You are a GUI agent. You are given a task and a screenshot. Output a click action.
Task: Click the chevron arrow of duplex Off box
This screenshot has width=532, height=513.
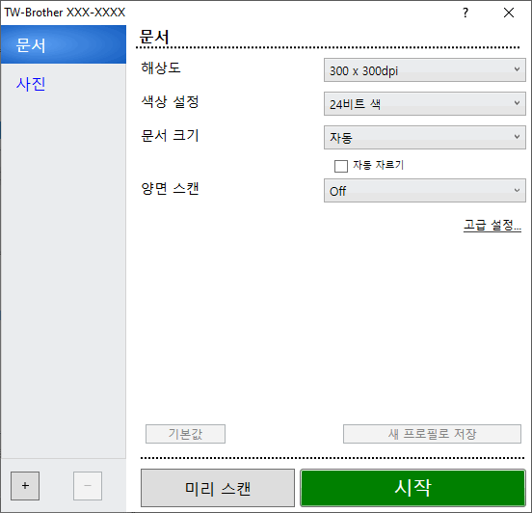pos(517,190)
